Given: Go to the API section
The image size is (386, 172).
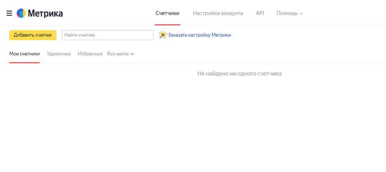Looking at the screenshot, I should pyautogui.click(x=260, y=13).
